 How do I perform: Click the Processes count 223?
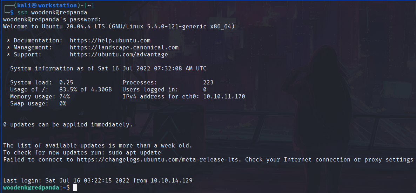coord(208,82)
